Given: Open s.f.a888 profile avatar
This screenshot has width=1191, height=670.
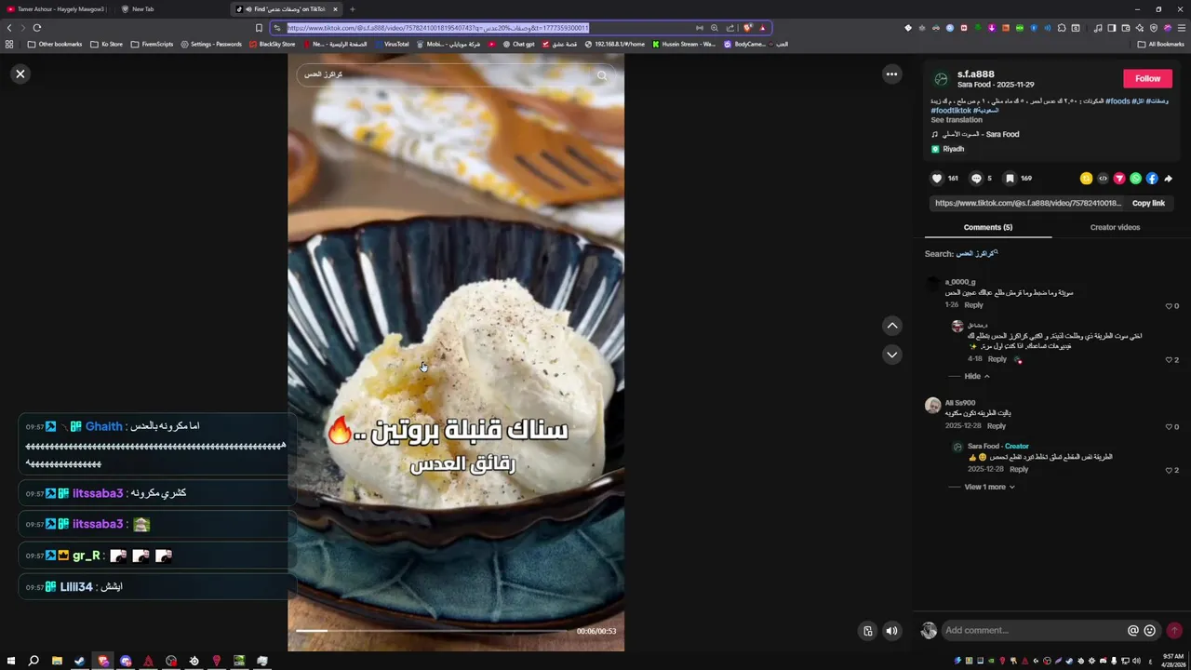Looking at the screenshot, I should click(x=941, y=78).
